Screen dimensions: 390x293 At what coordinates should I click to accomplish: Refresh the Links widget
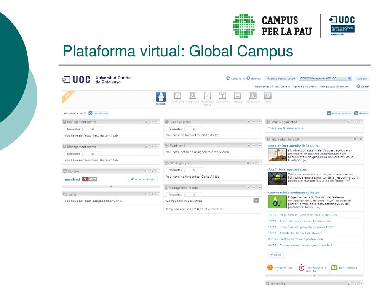(146, 194)
